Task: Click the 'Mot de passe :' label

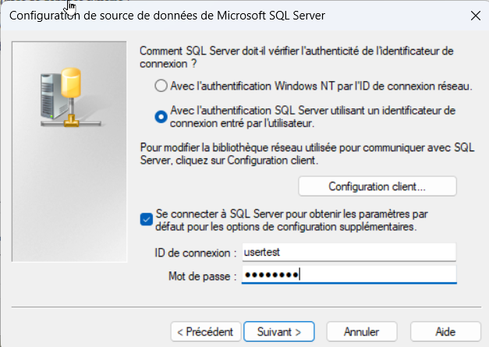Action: click(201, 276)
